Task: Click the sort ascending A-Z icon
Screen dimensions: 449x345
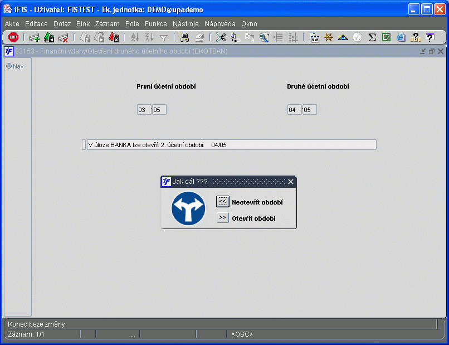Action: (135, 37)
